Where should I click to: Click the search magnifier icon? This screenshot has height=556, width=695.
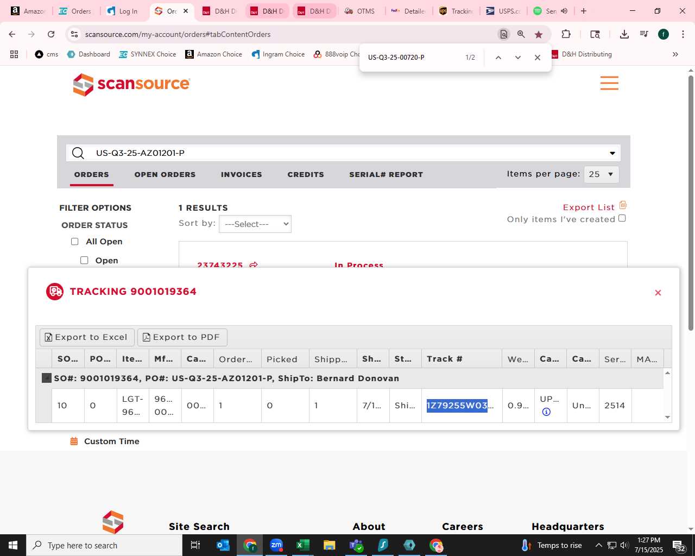78,153
